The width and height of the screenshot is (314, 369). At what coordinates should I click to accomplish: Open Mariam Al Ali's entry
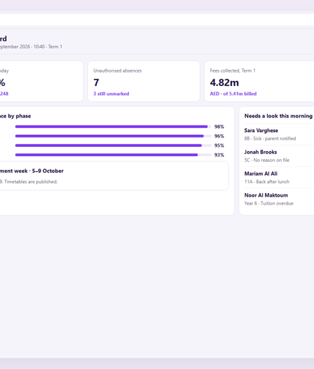click(279, 177)
